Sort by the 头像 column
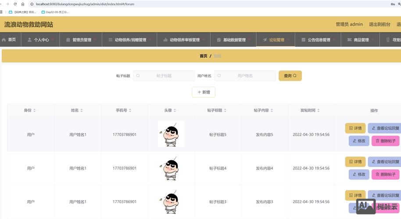 tap(175, 110)
